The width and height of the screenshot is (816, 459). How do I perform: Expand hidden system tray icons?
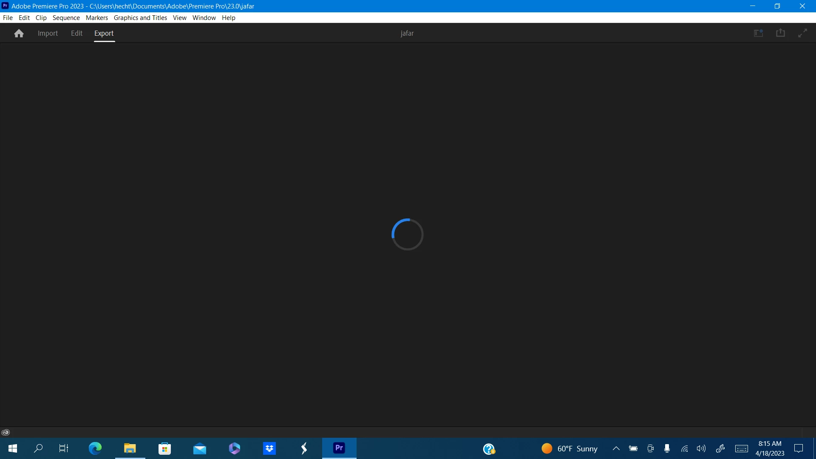(616, 448)
